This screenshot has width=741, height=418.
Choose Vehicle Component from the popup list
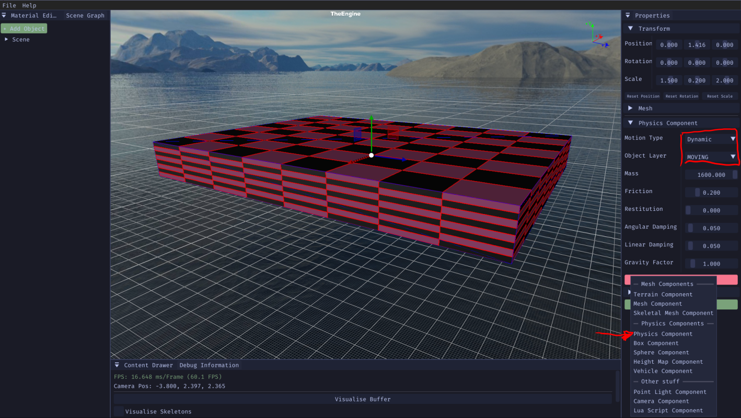pos(663,371)
